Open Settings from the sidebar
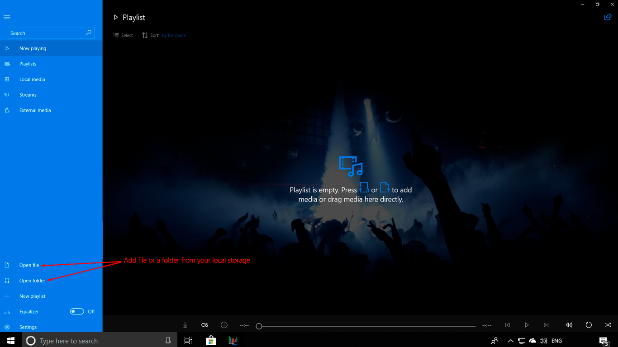This screenshot has height=347, width=618. point(28,327)
